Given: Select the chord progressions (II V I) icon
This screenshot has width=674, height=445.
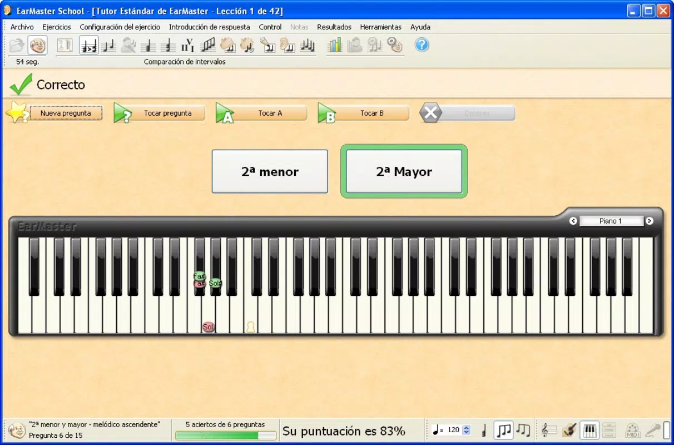Looking at the screenshot, I should coord(187,45).
